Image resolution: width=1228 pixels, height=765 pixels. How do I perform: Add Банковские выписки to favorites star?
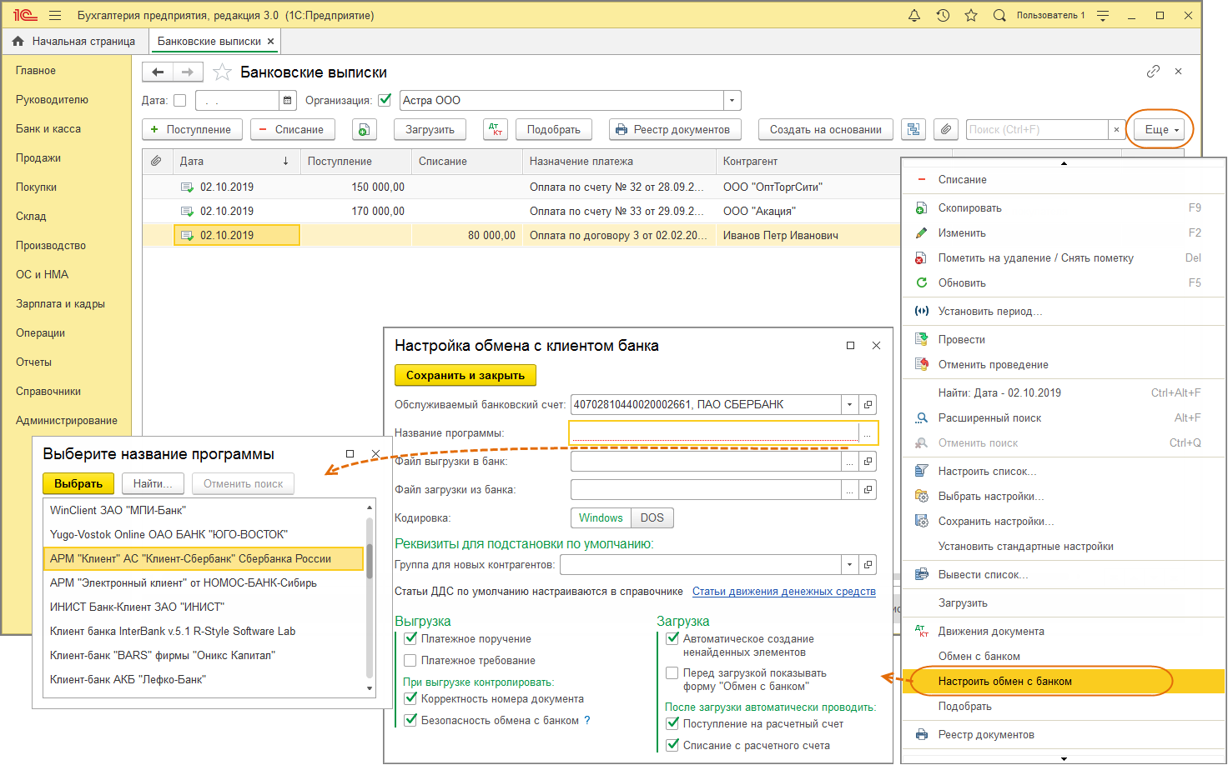pos(222,72)
